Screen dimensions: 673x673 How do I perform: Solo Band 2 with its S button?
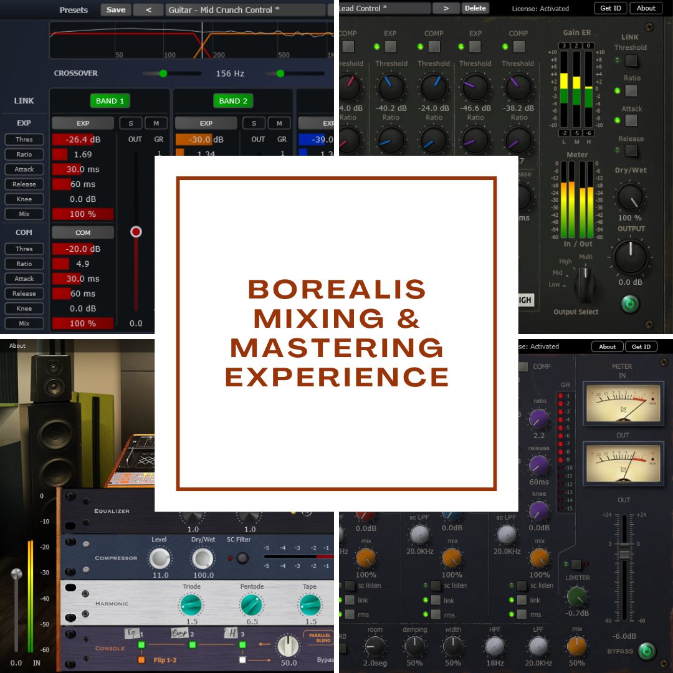[254, 123]
